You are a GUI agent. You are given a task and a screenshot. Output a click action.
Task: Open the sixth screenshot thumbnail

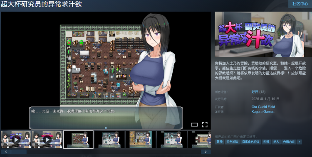(172, 140)
